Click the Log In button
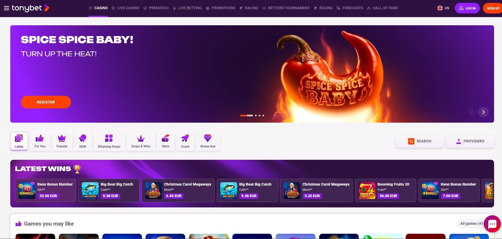The image size is (502, 239). pos(467,8)
